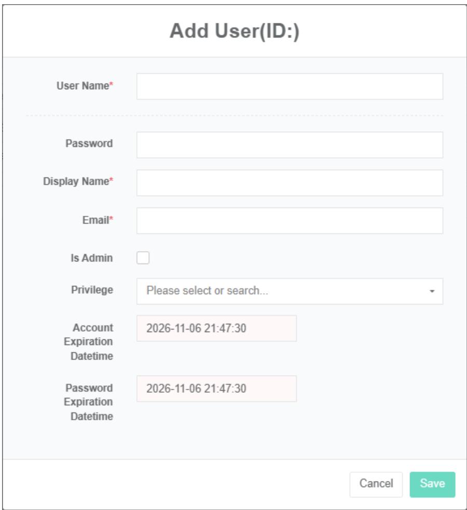The height and width of the screenshot is (510, 467).
Task: Click the Password Expiration Datetime label
Action: click(89, 402)
